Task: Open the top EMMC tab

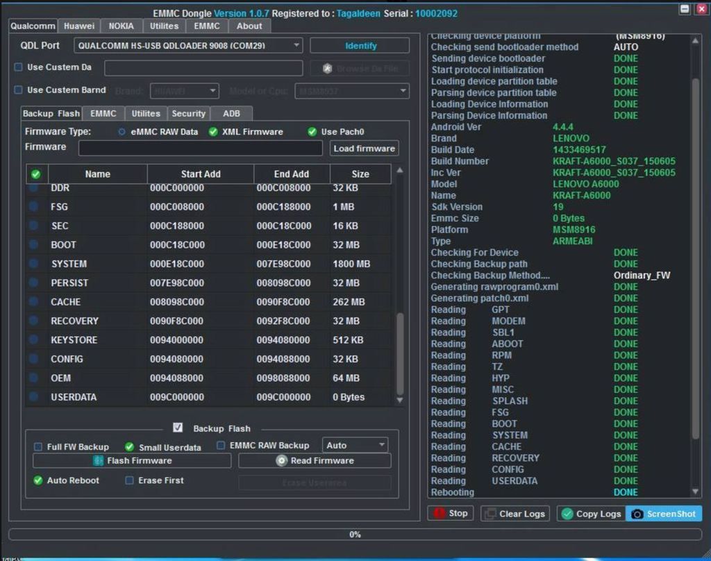Action: pyautogui.click(x=207, y=26)
